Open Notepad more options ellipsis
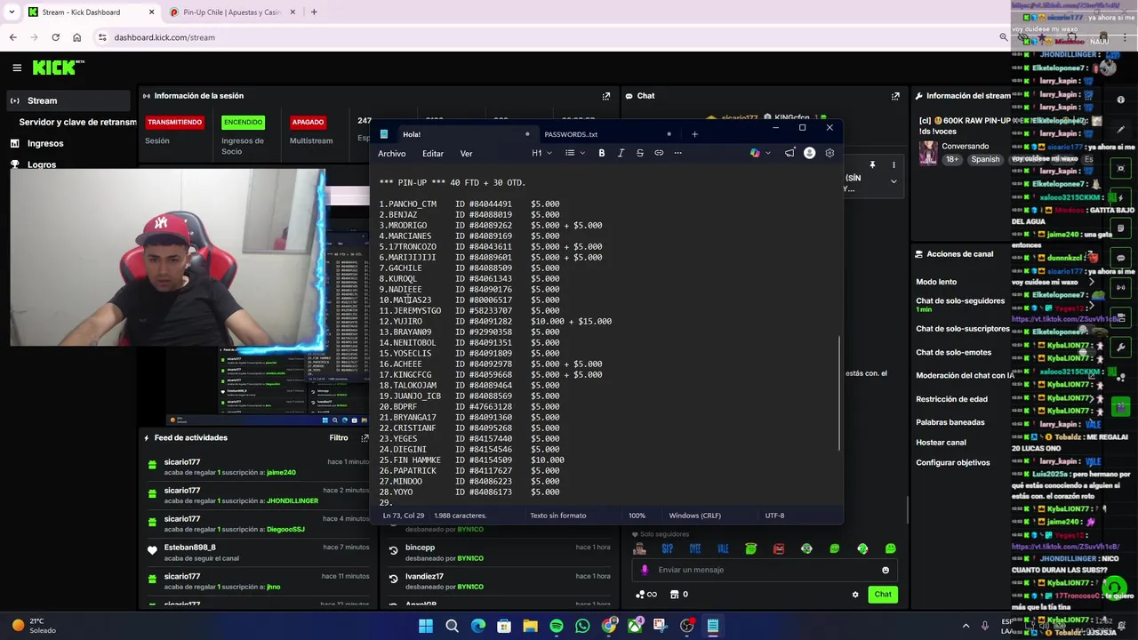This screenshot has height=640, width=1138. 677,153
